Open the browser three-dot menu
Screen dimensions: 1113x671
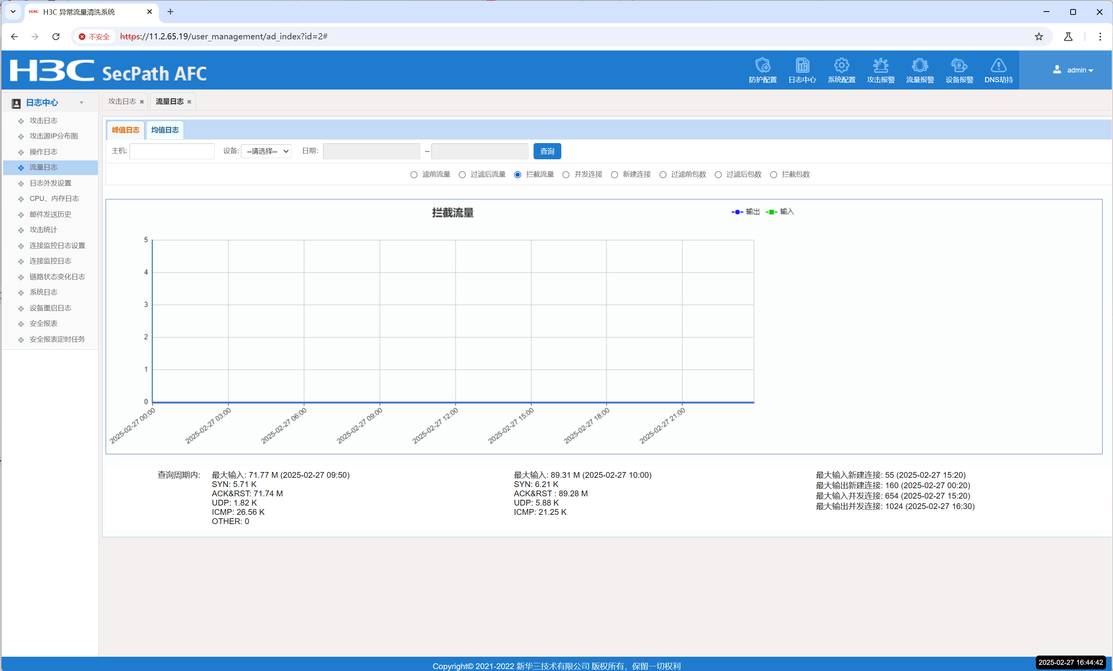1100,37
